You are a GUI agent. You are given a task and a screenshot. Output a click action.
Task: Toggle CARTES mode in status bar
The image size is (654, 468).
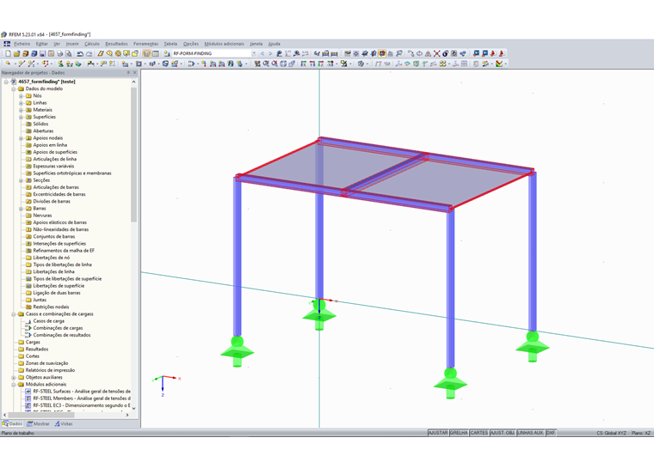[478, 433]
